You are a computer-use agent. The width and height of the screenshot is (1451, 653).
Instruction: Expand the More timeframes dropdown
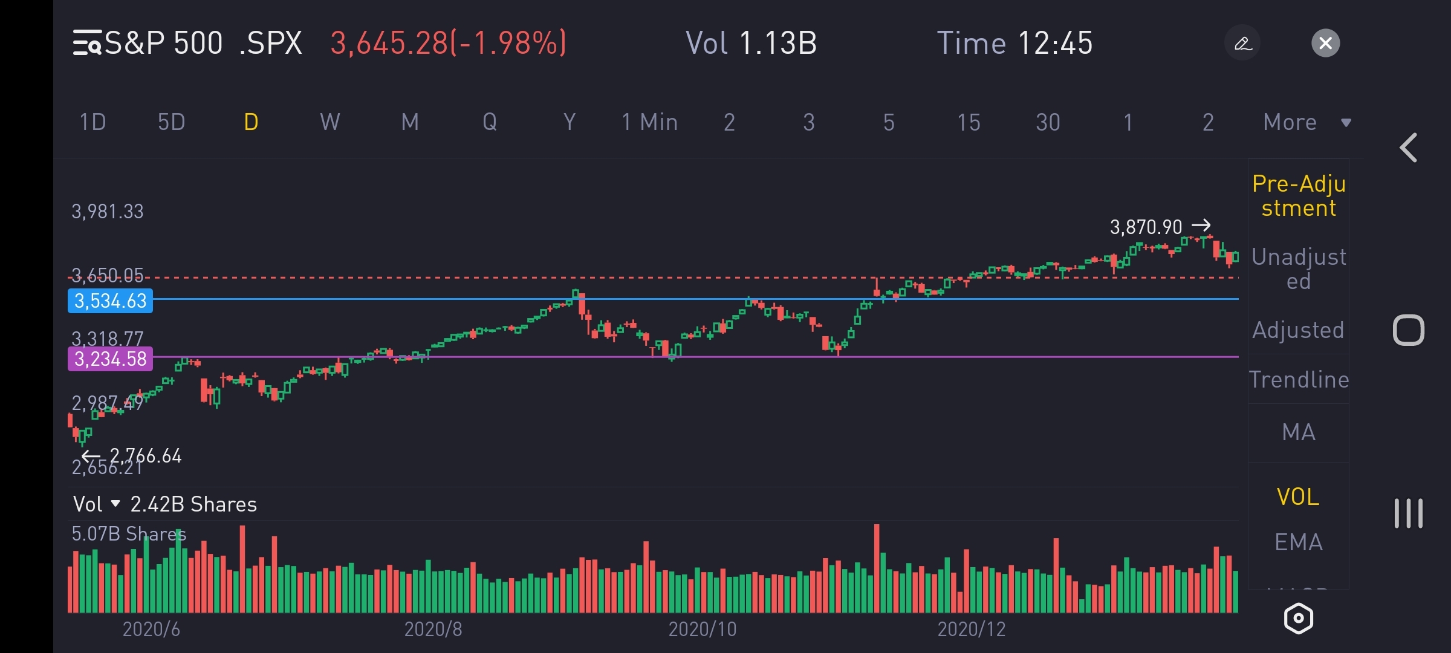click(1306, 122)
